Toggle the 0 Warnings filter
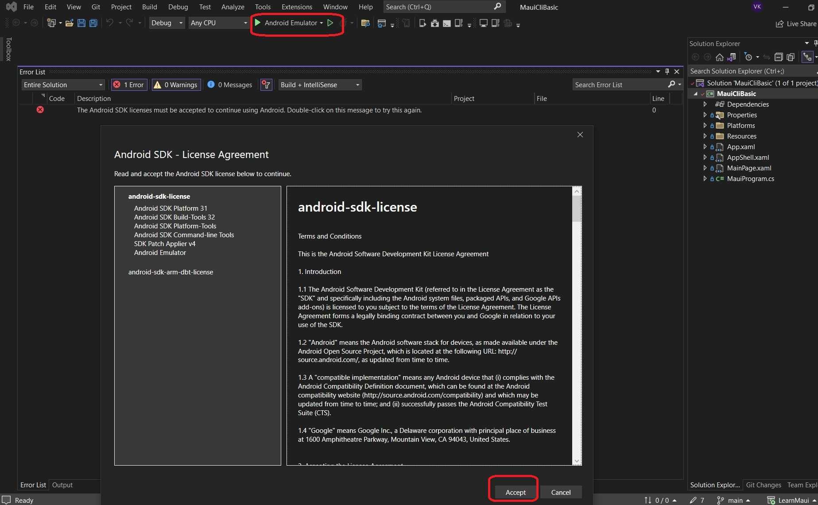Image resolution: width=818 pixels, height=505 pixels. coord(176,85)
